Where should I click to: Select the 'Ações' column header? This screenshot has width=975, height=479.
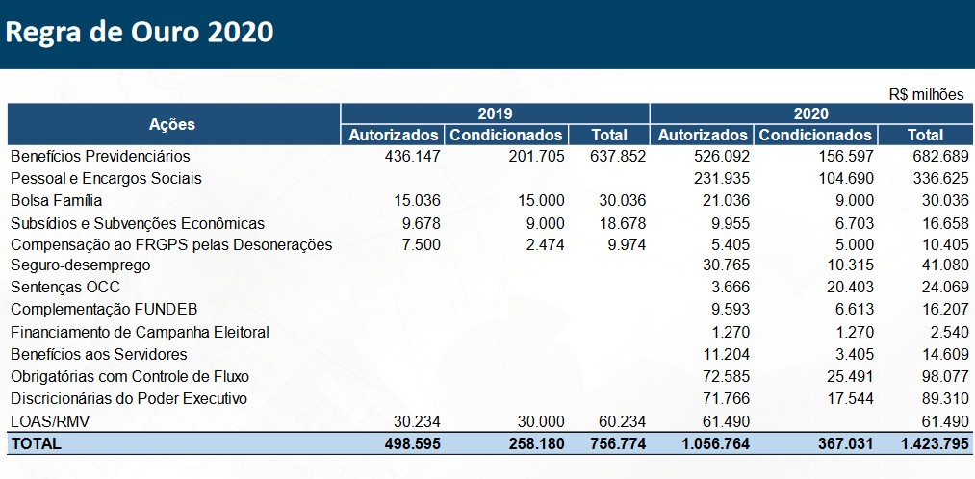click(172, 124)
